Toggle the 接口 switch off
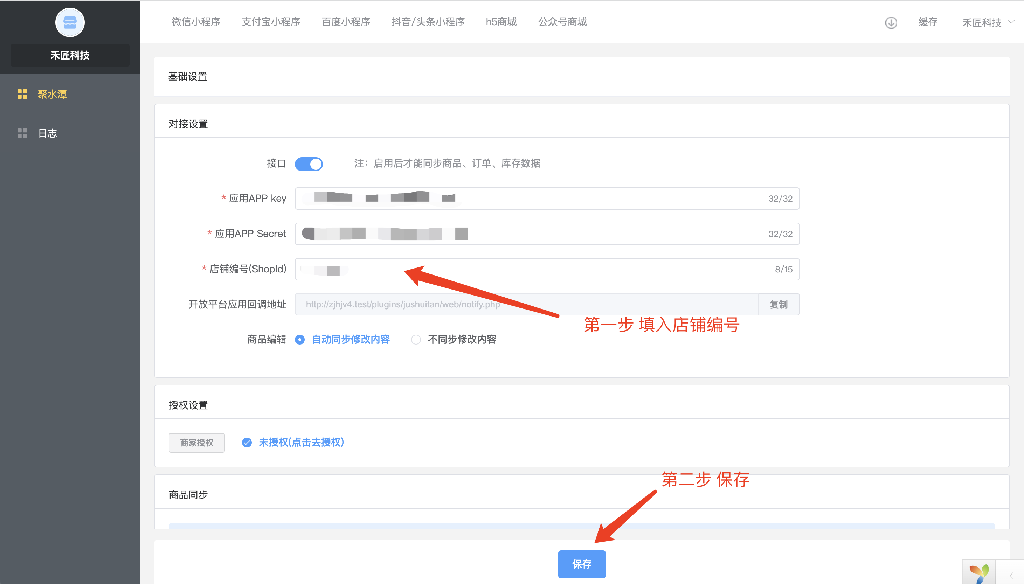This screenshot has height=584, width=1024. click(309, 164)
